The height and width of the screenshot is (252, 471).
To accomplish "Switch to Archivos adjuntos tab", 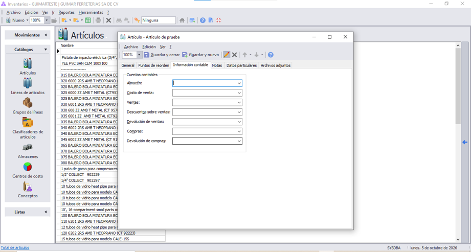I will click(x=276, y=65).
